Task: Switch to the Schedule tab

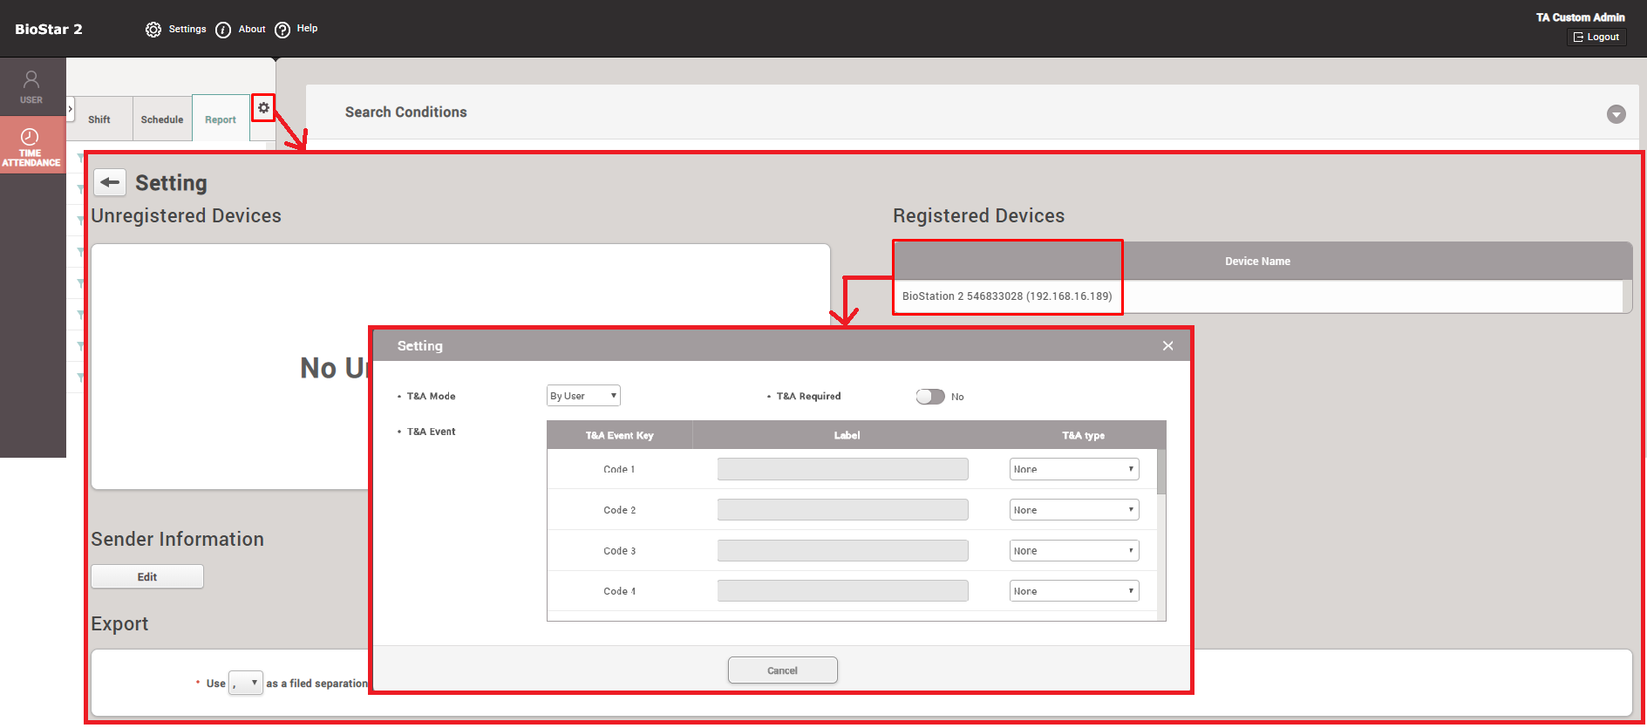Action: [162, 119]
